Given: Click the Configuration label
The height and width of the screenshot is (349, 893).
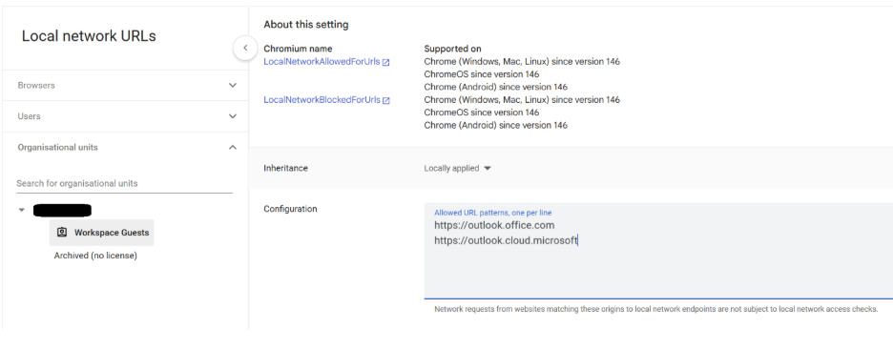Looking at the screenshot, I should (290, 209).
